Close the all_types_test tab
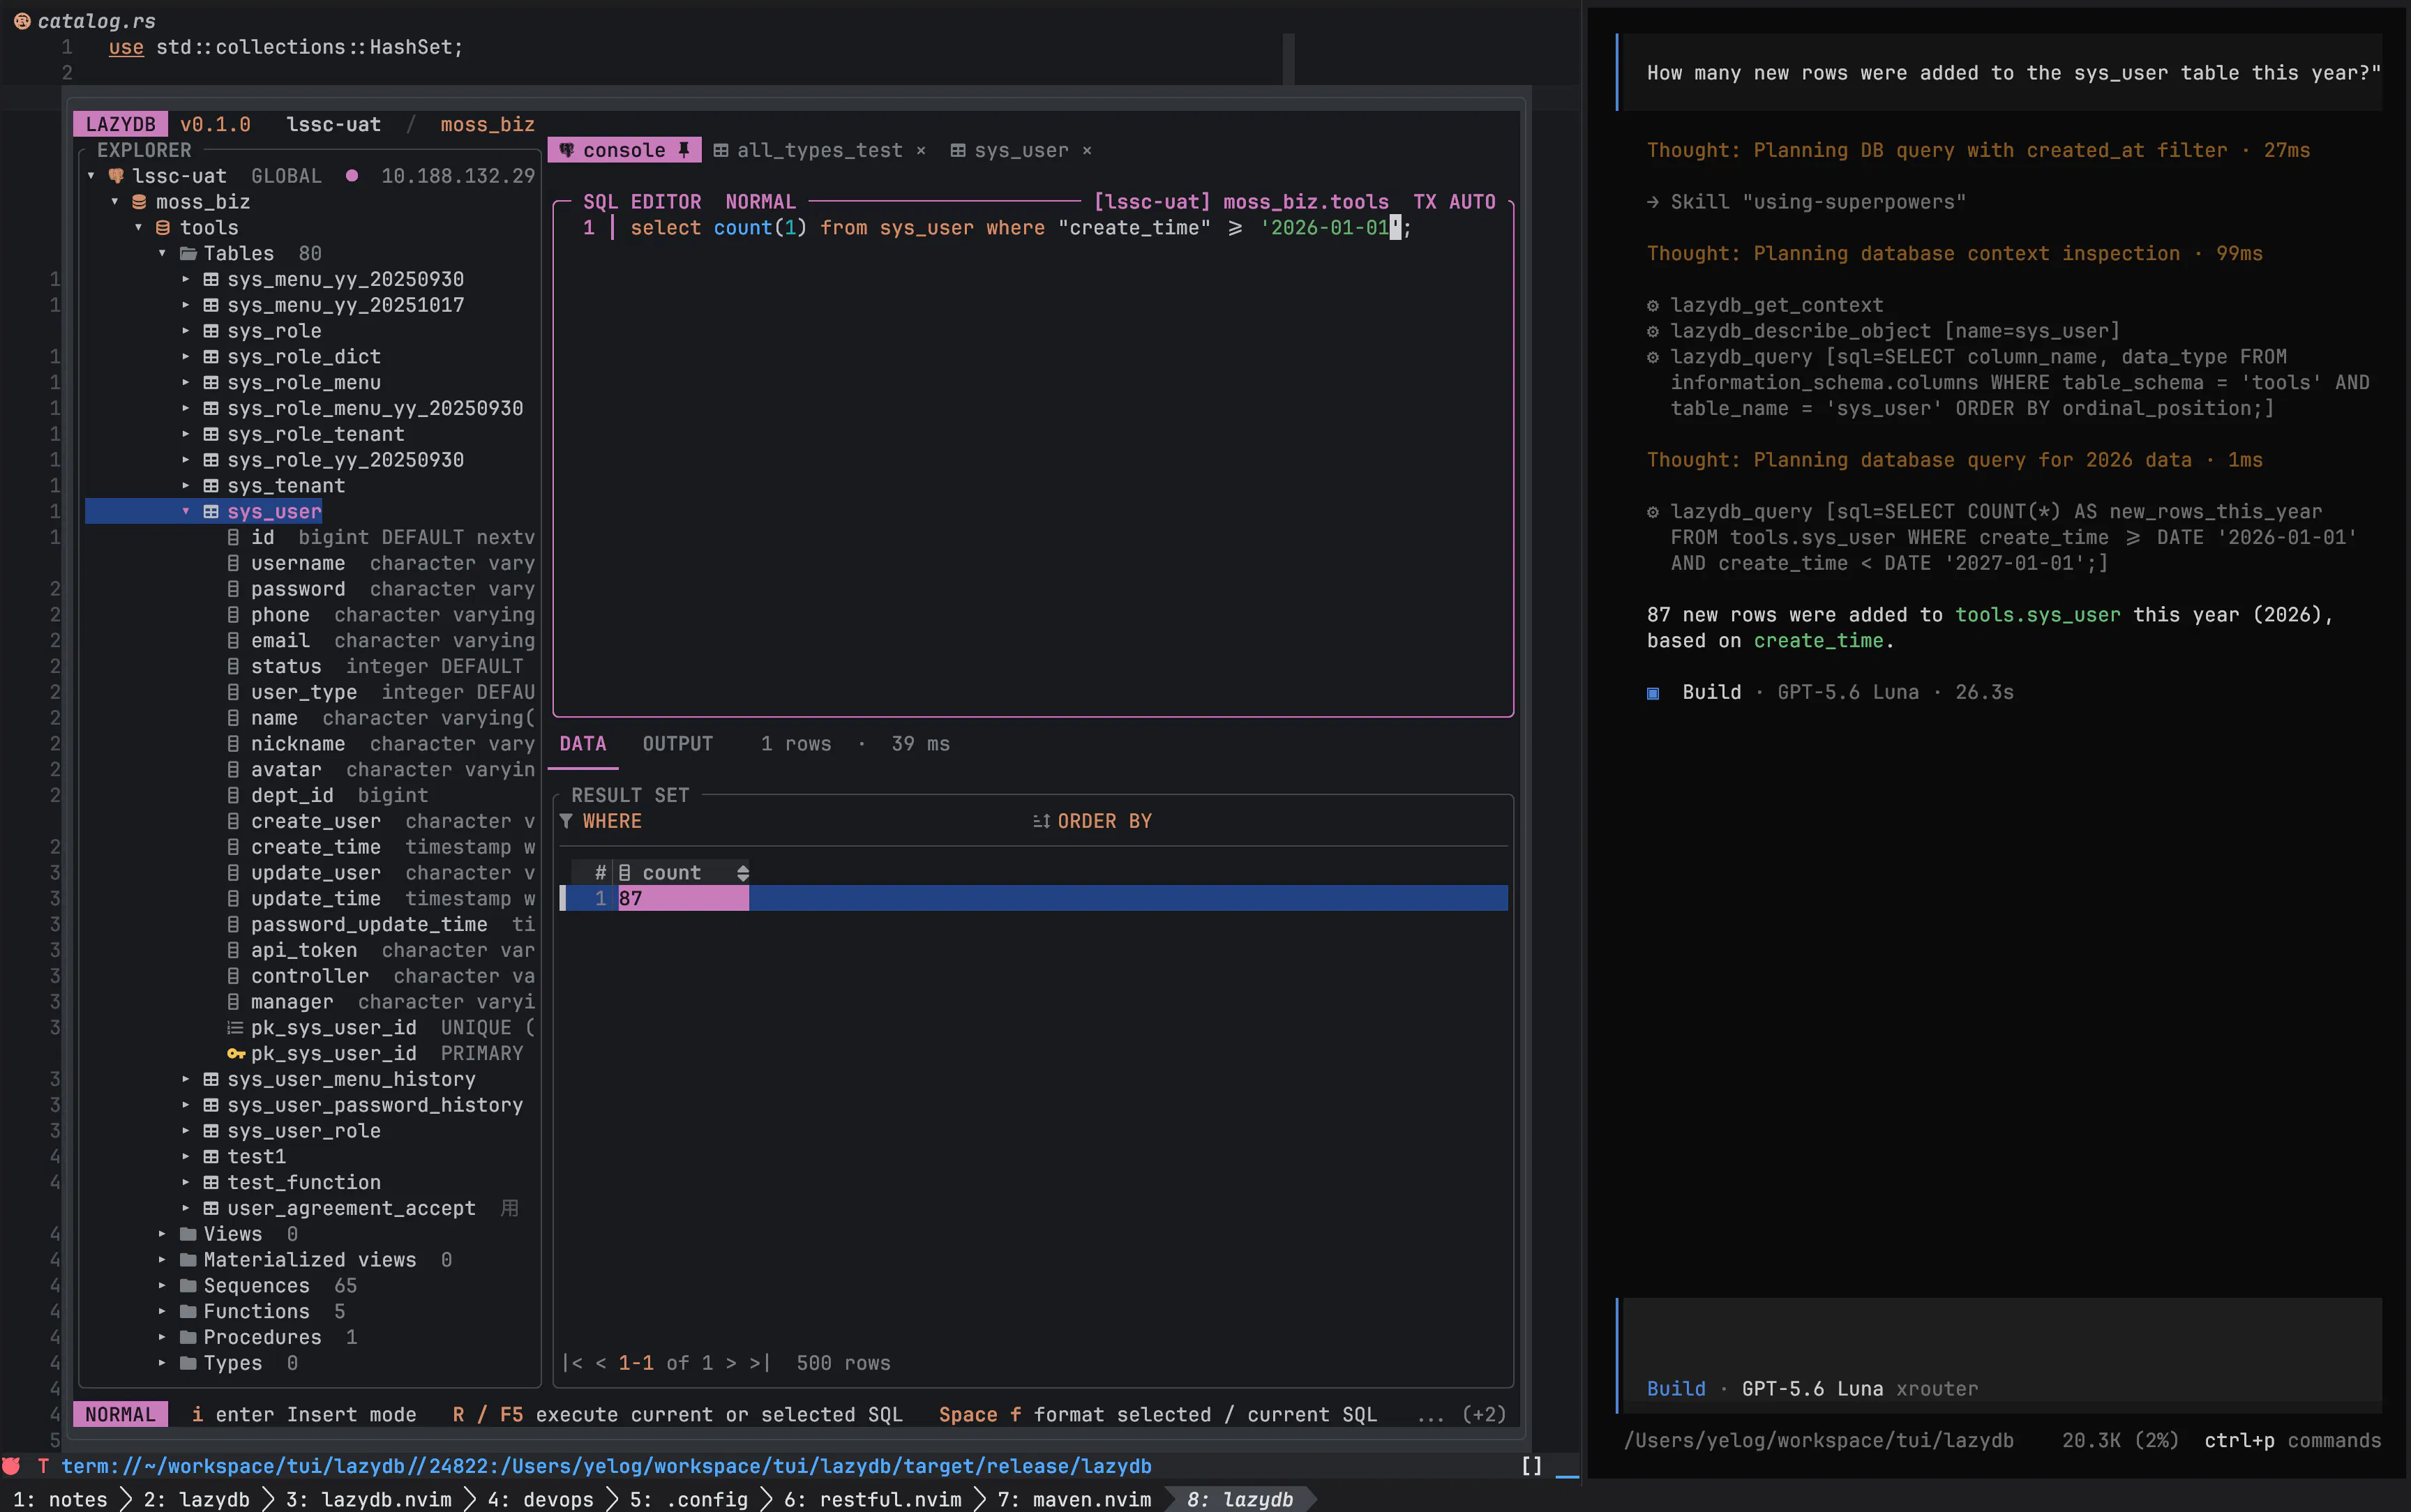Image resolution: width=2411 pixels, height=1512 pixels. pos(921,150)
